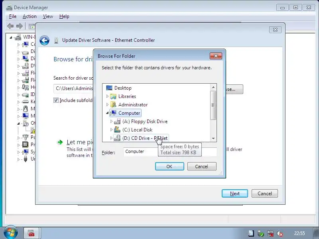Click the Computer icon in folder tree
The height and width of the screenshot is (239, 319).
pos(113,113)
